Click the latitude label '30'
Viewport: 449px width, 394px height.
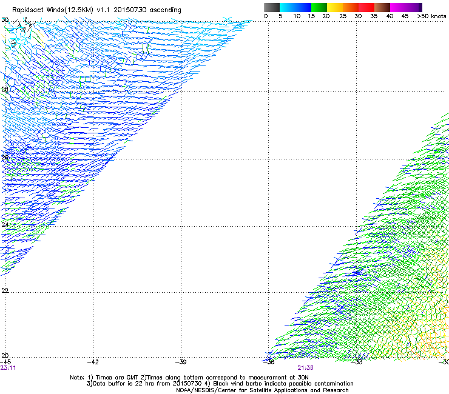[x=5, y=20]
